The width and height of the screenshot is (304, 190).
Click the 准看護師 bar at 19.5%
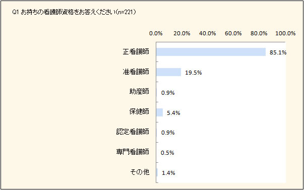(x=169, y=72)
